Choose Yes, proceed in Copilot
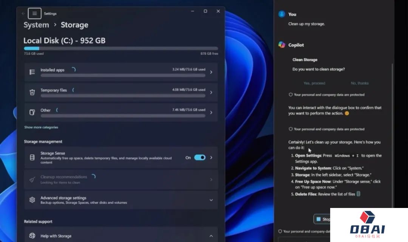The height and width of the screenshot is (242, 408). click(314, 83)
